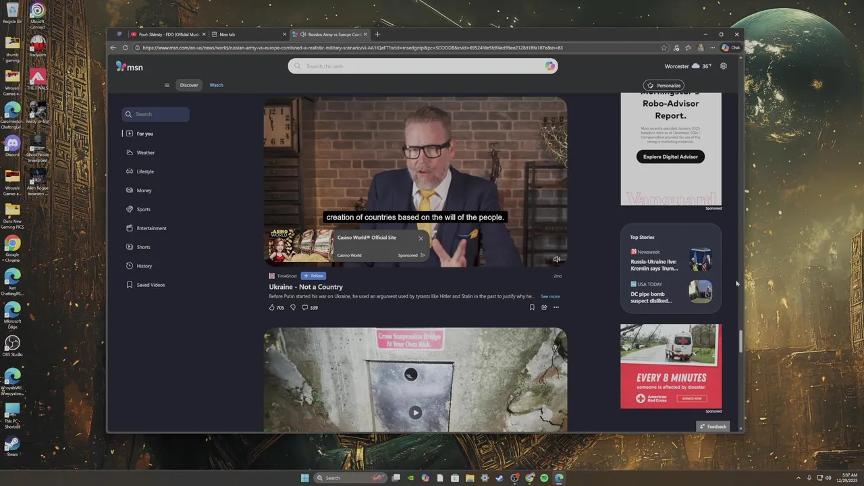The image size is (864, 486).
Task: Open Copilot Chat in Edge toolbar
Action: (730, 48)
